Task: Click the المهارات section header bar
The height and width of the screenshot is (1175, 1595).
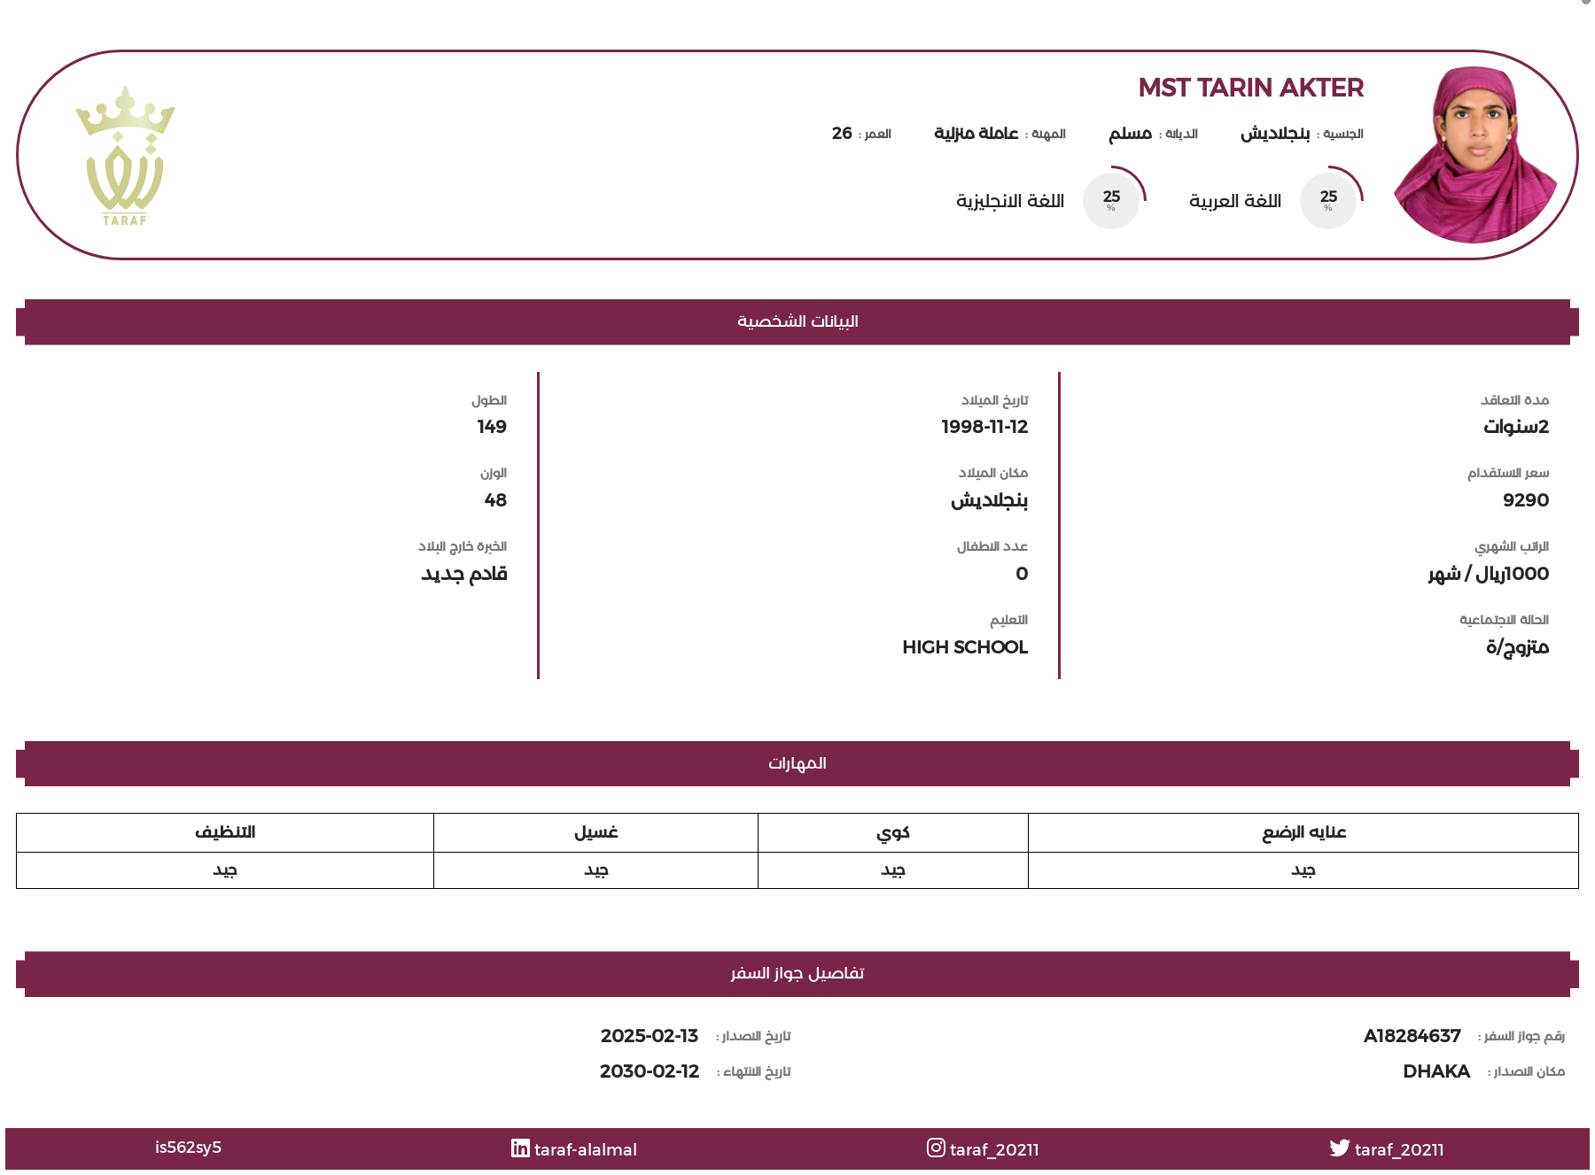Action: tap(797, 763)
